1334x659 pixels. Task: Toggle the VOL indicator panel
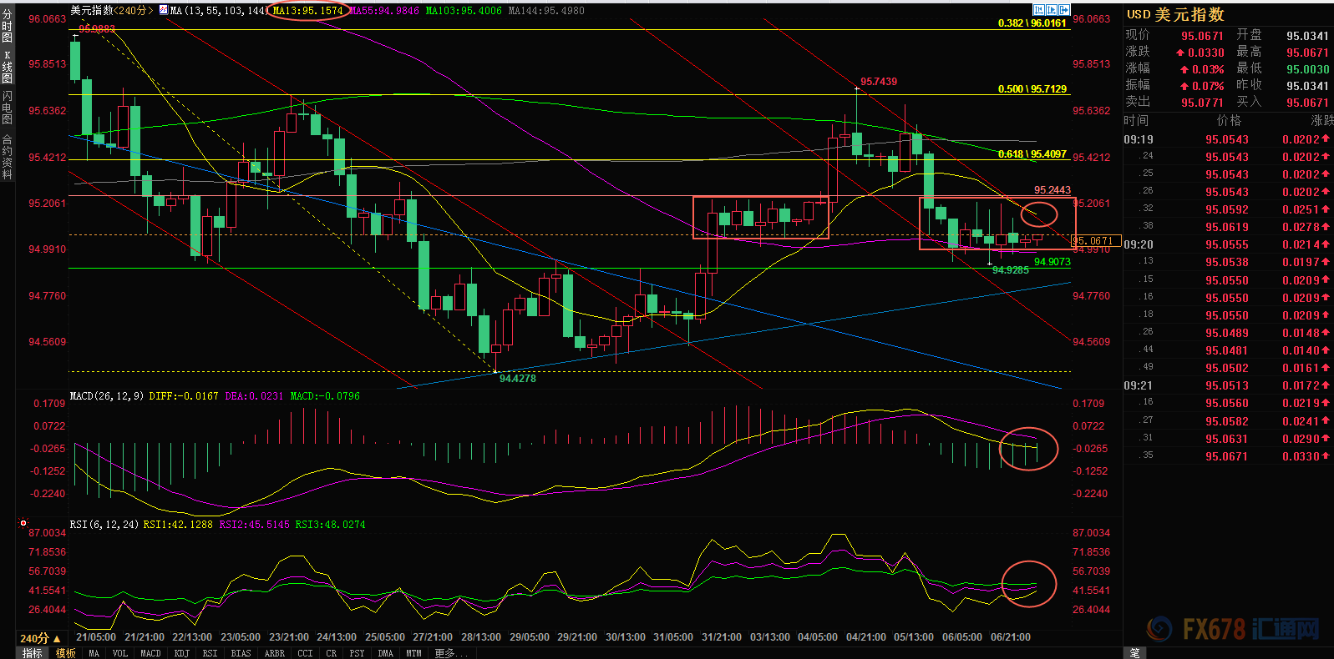[x=119, y=653]
